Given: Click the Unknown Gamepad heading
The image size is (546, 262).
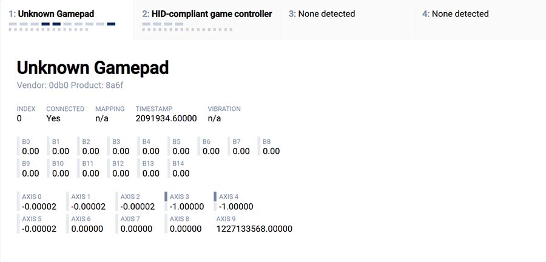Looking at the screenshot, I should click(x=92, y=68).
